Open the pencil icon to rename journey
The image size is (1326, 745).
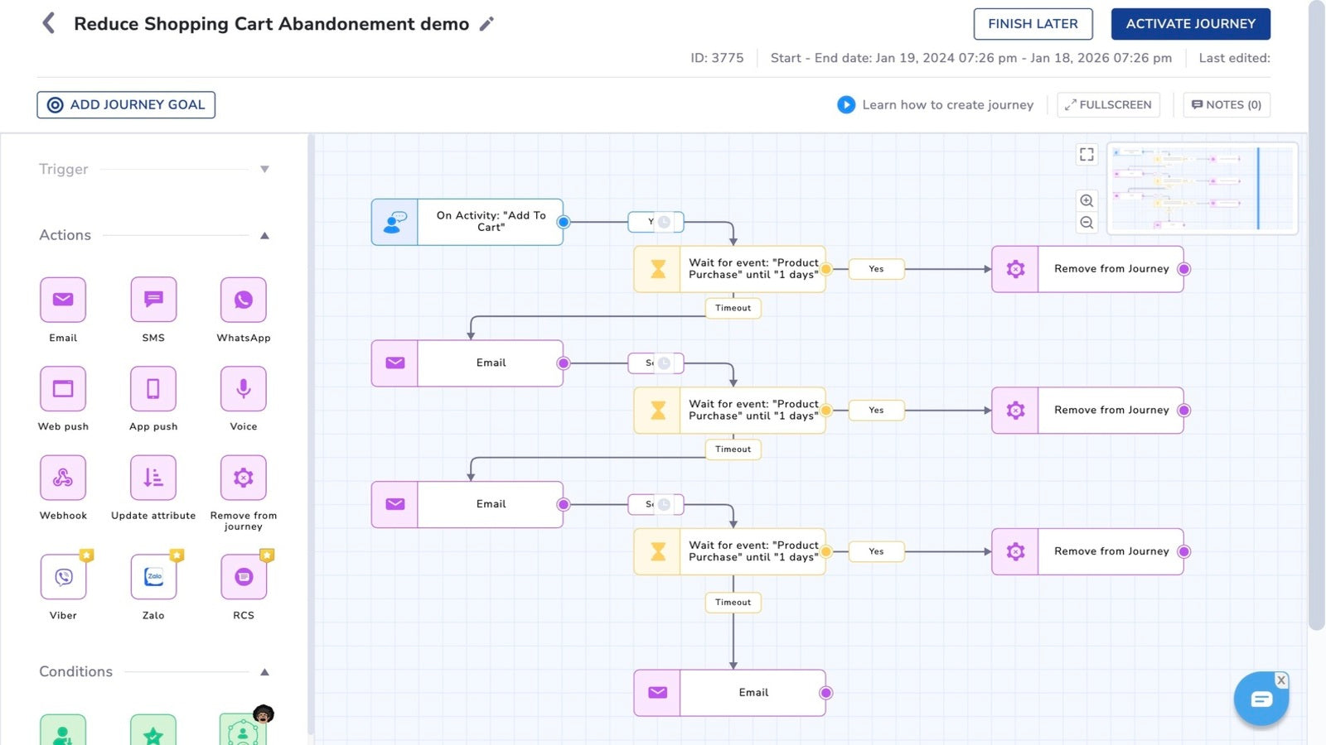486,24
